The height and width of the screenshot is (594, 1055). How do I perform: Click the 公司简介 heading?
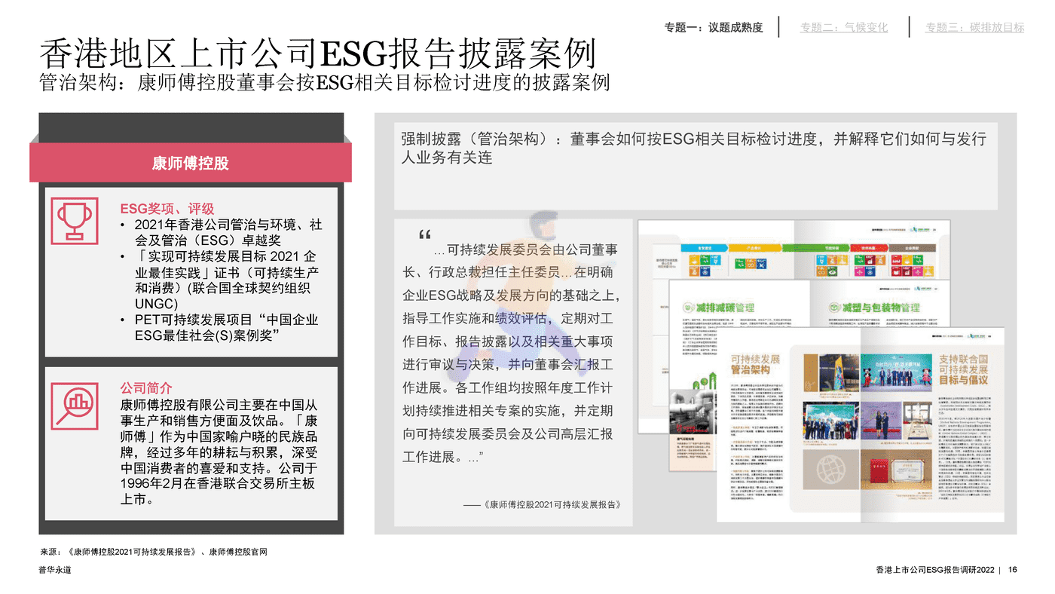(x=146, y=389)
